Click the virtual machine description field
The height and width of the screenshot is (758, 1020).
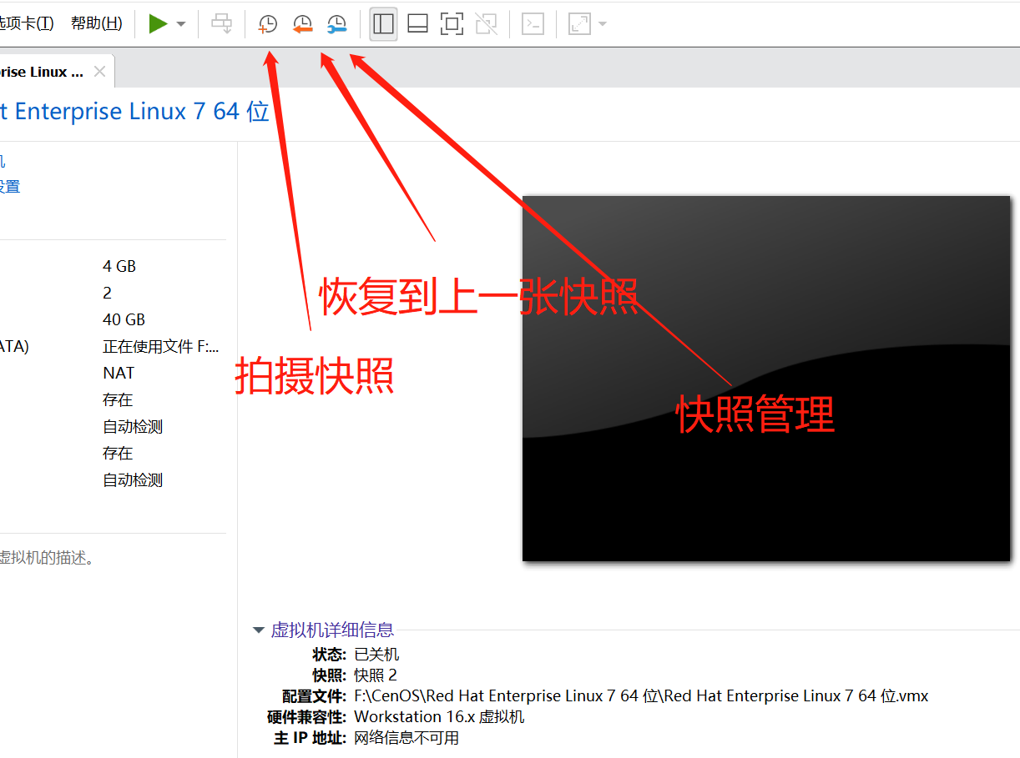pos(47,558)
